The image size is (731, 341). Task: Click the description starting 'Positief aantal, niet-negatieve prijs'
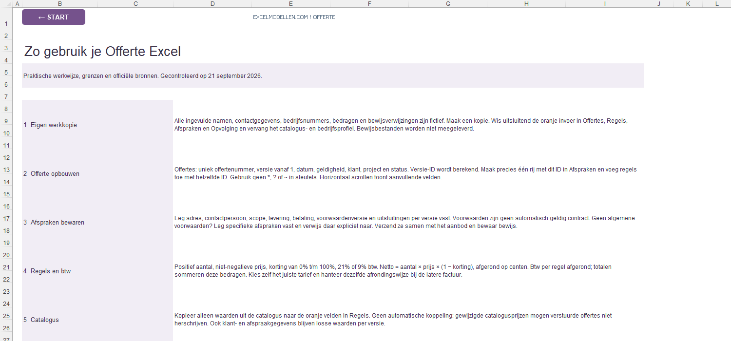[x=393, y=271]
